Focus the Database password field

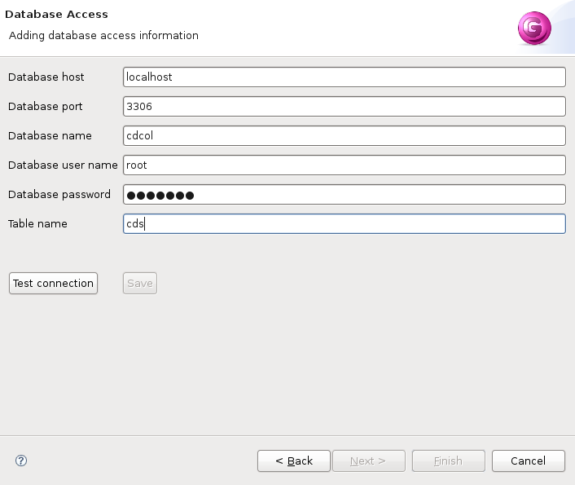[x=344, y=195]
